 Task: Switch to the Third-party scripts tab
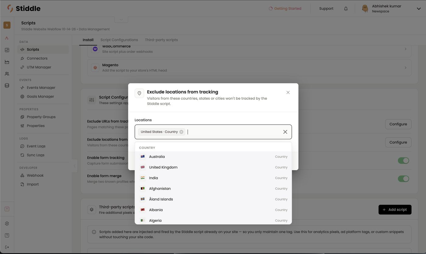(x=161, y=40)
